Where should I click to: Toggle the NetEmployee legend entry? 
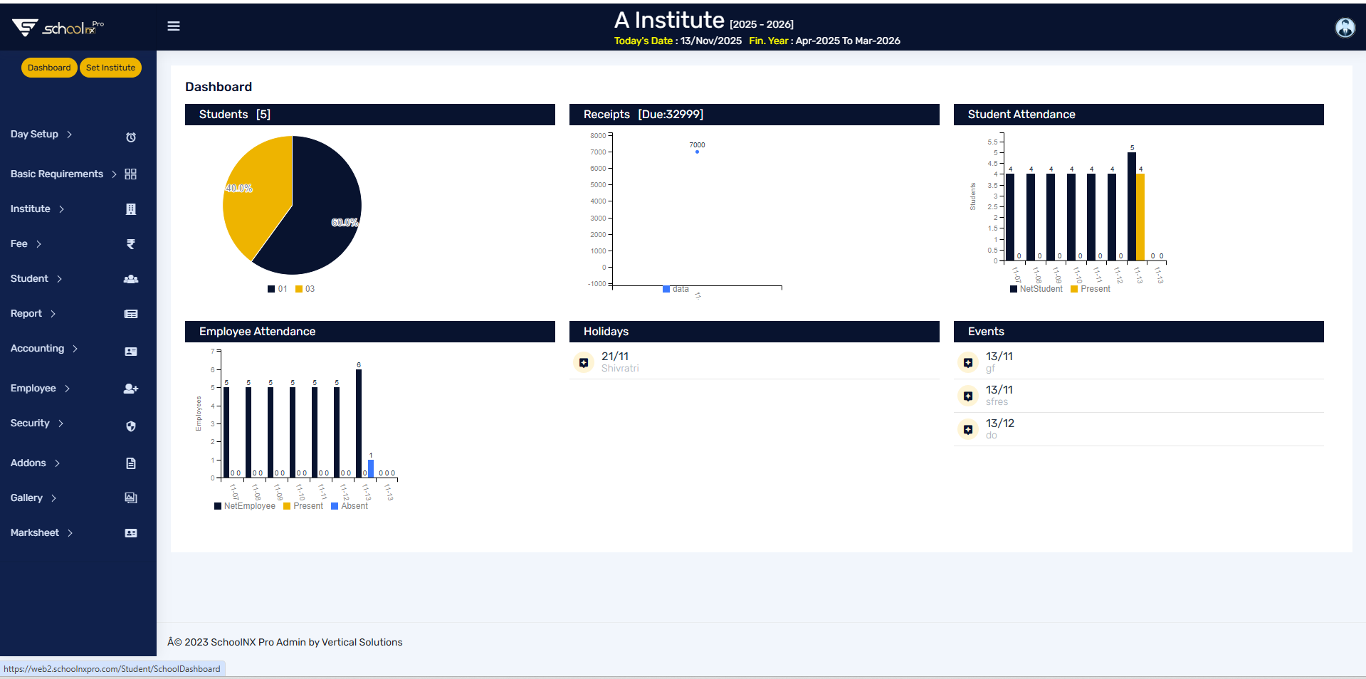(244, 506)
